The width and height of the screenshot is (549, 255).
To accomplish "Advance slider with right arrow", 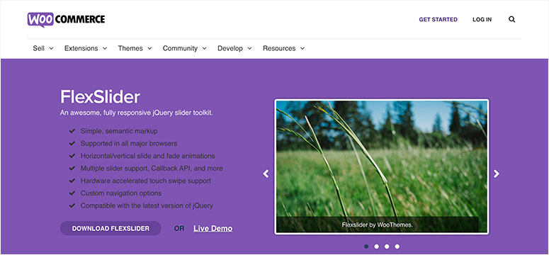I will tap(497, 174).
